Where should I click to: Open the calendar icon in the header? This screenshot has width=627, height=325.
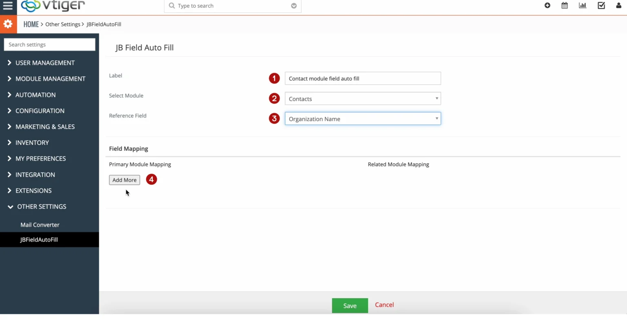click(565, 5)
